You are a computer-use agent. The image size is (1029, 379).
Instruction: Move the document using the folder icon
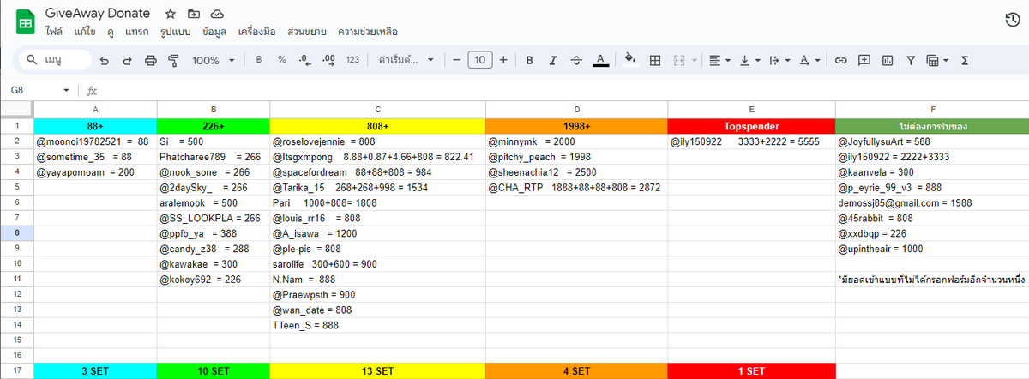point(194,15)
